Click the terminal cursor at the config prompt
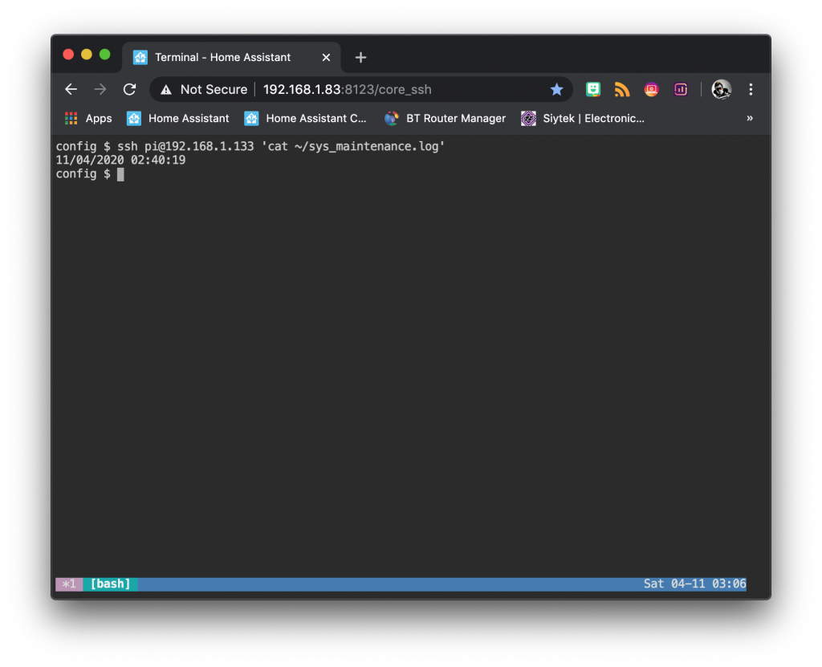 click(x=120, y=174)
